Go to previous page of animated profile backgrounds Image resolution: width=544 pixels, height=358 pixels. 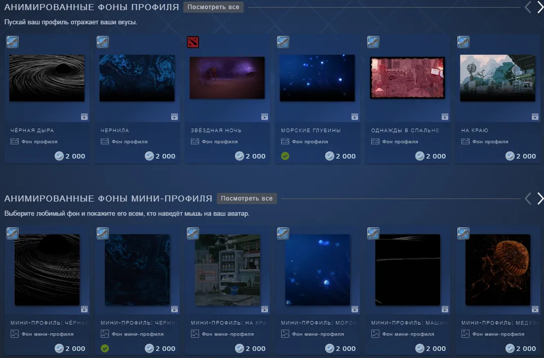point(528,7)
